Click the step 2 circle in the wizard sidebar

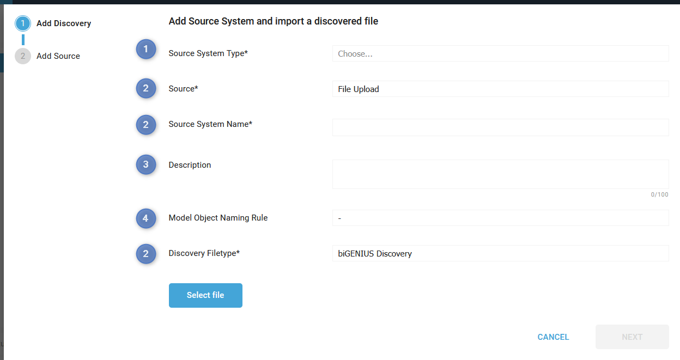[x=23, y=56]
